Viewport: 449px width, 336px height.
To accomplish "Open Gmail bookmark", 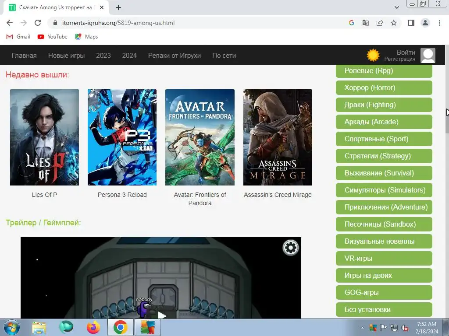I will click(18, 37).
